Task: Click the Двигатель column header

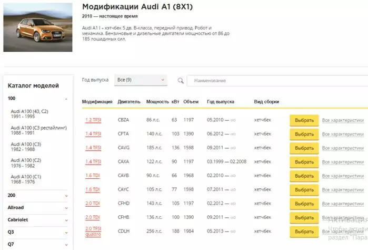Action: coord(129,102)
